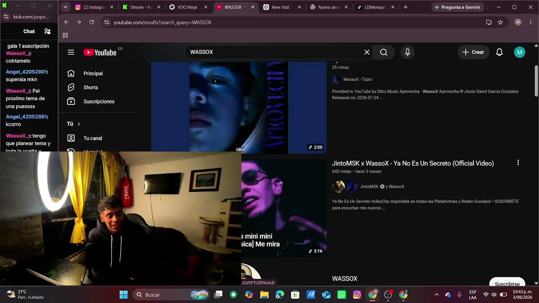
Task: Open WhatsApp from the taskbar
Action: click(x=342, y=295)
